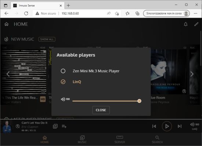Click the Can't Let You Do It track title
This screenshot has height=146, width=202.
pyautogui.click(x=35, y=123)
